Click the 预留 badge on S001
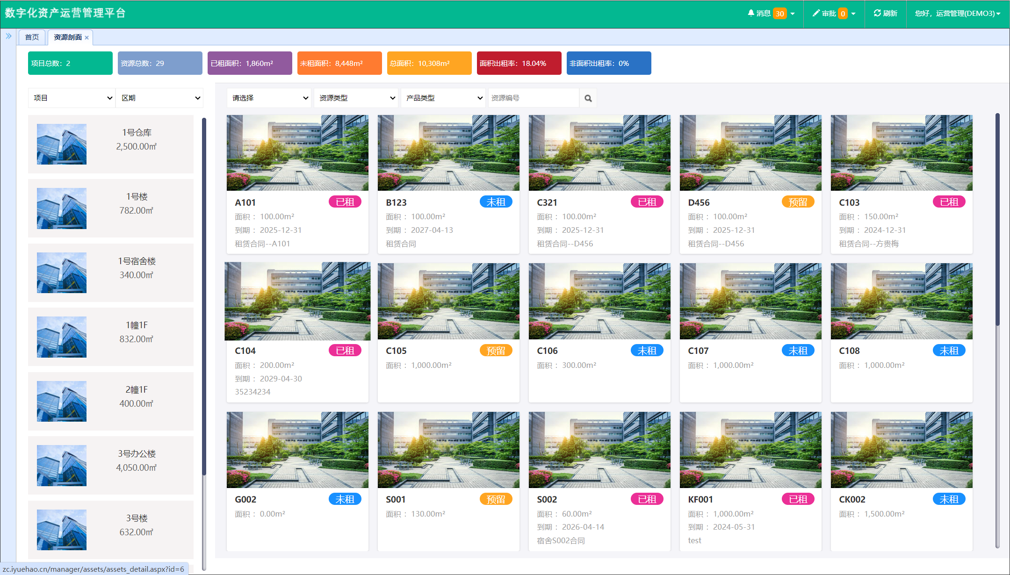This screenshot has height=575, width=1010. (x=496, y=499)
